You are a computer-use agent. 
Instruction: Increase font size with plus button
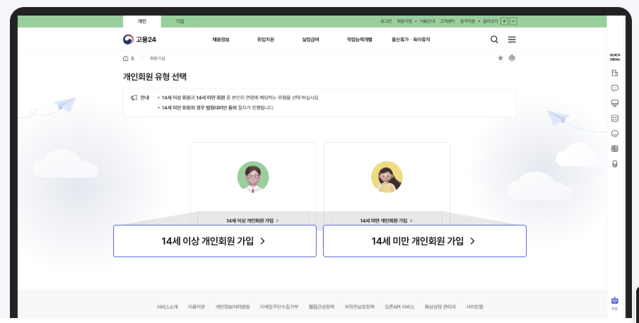(504, 21)
